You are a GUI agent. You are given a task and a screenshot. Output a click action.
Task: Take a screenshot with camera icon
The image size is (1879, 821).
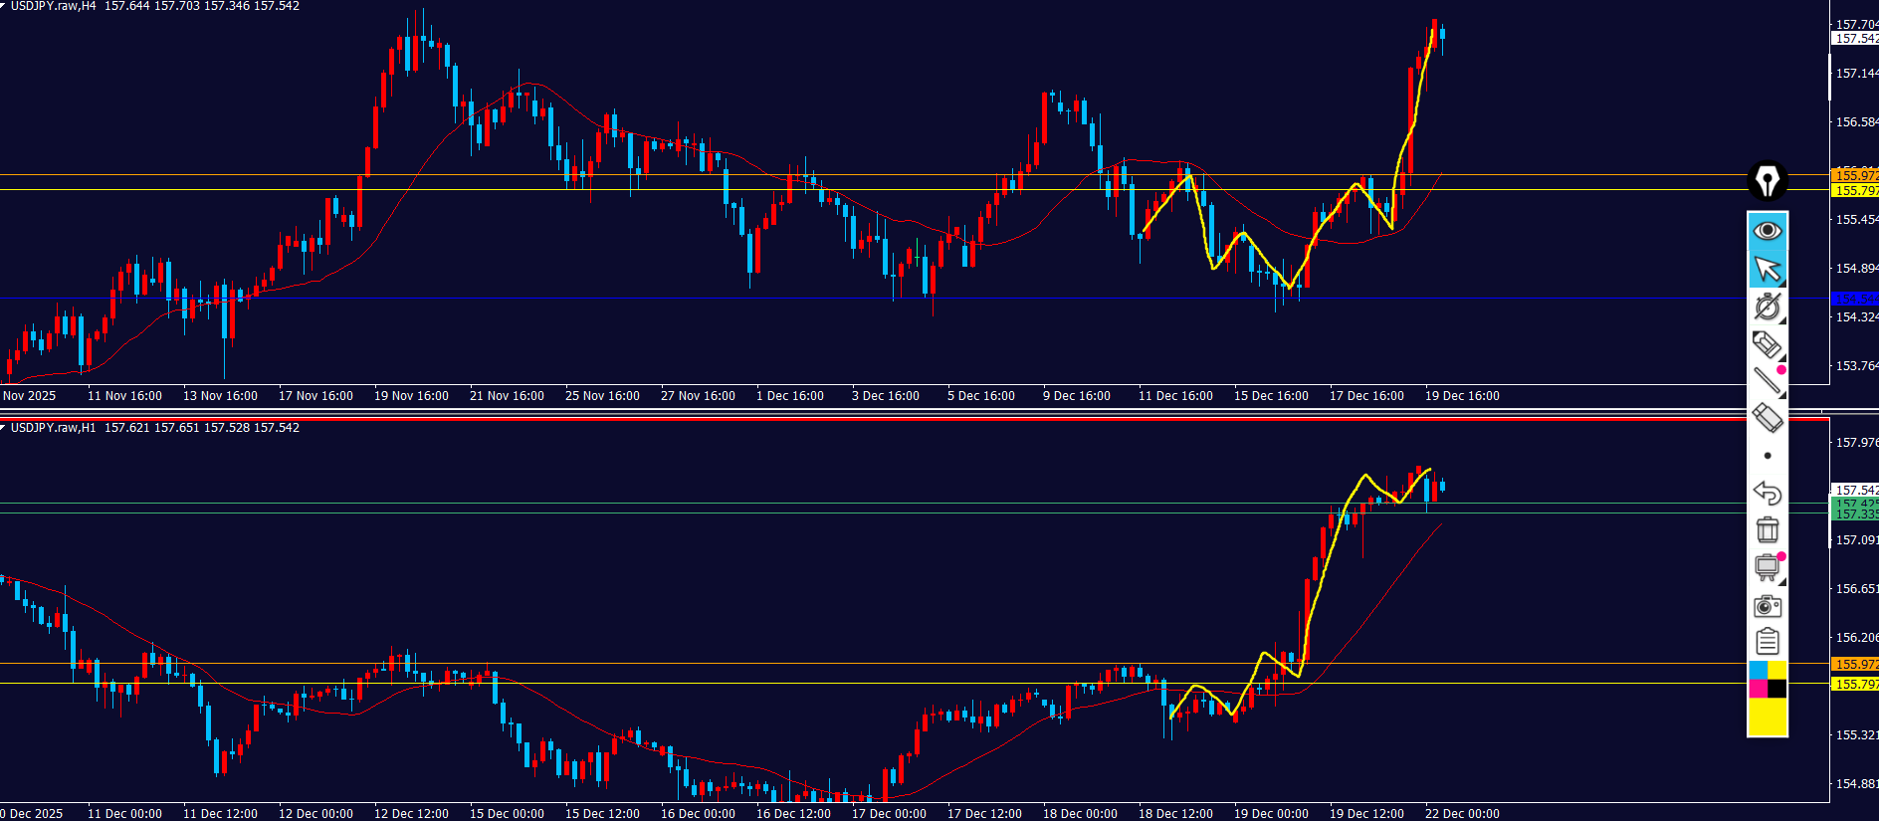coord(1768,605)
